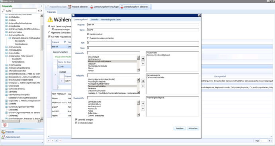The width and height of the screenshot is (275, 146).
Task: Click the Wirkstoffe filter input field
Action: tap(113, 53)
